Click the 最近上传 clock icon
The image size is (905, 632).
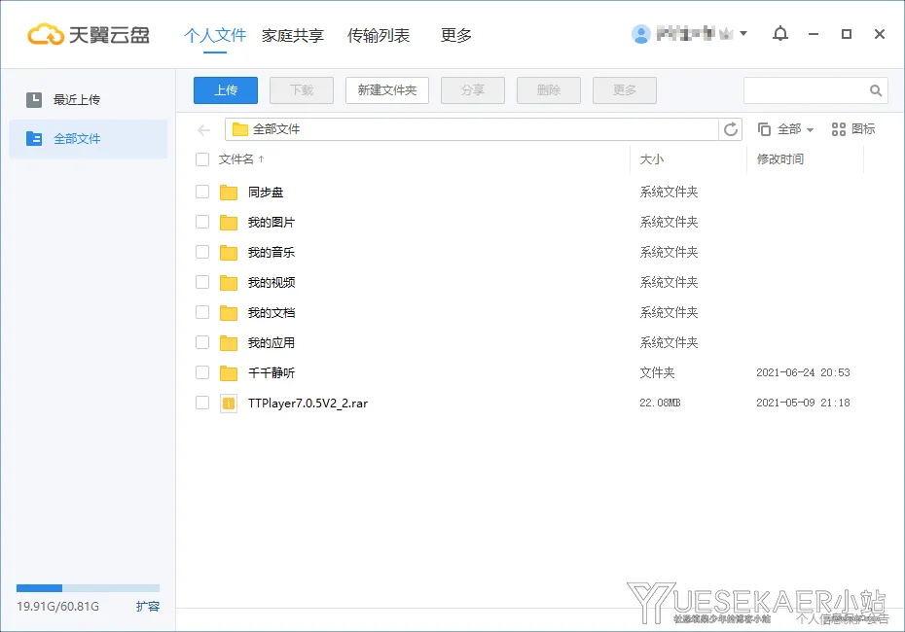coord(34,100)
